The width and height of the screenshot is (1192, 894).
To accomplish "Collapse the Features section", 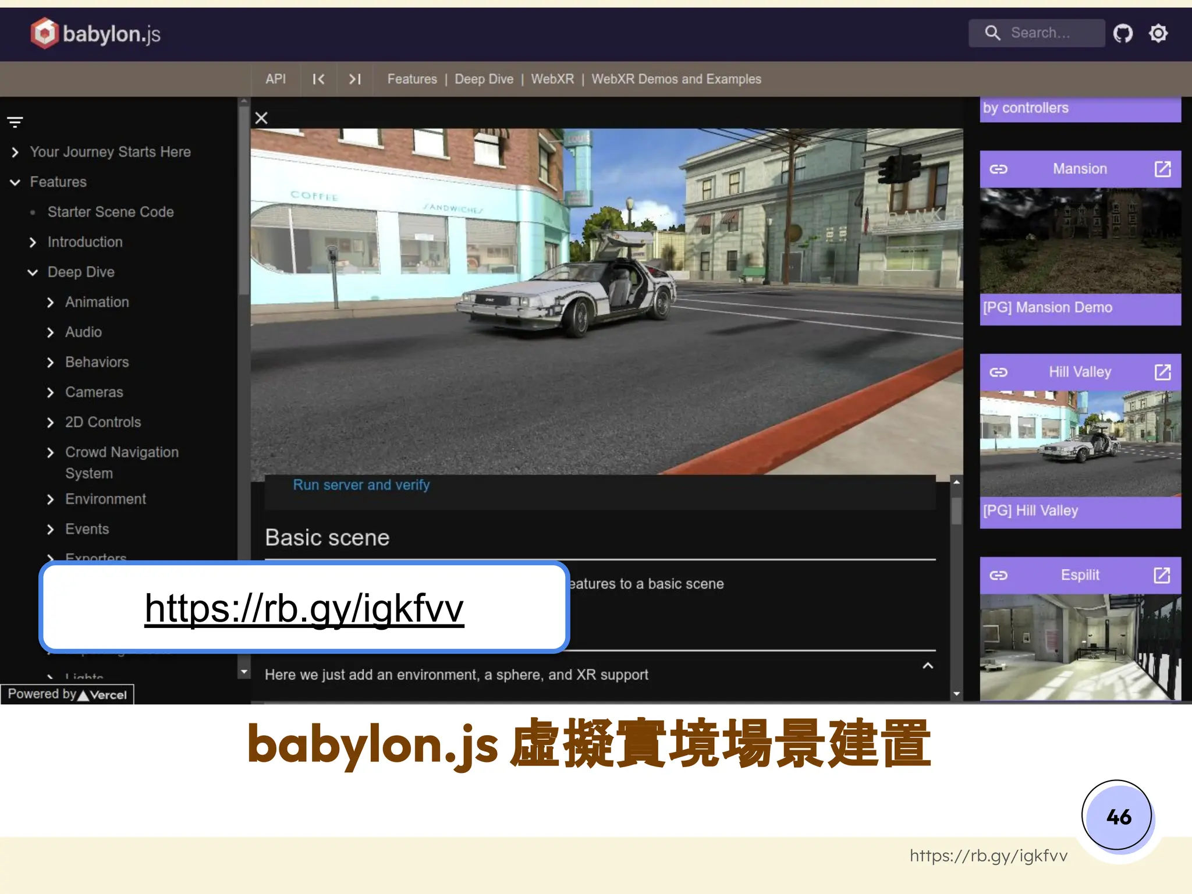I will [15, 182].
